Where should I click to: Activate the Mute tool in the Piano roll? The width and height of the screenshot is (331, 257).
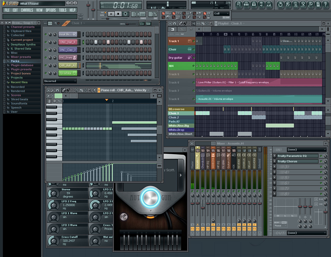click(x=77, y=90)
